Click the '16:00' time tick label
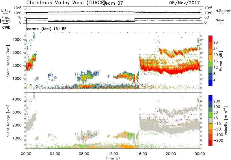The height and width of the screenshot is (160, 231). [x=142, y=154]
